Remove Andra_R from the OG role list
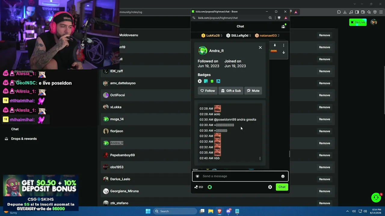 pos(325,143)
